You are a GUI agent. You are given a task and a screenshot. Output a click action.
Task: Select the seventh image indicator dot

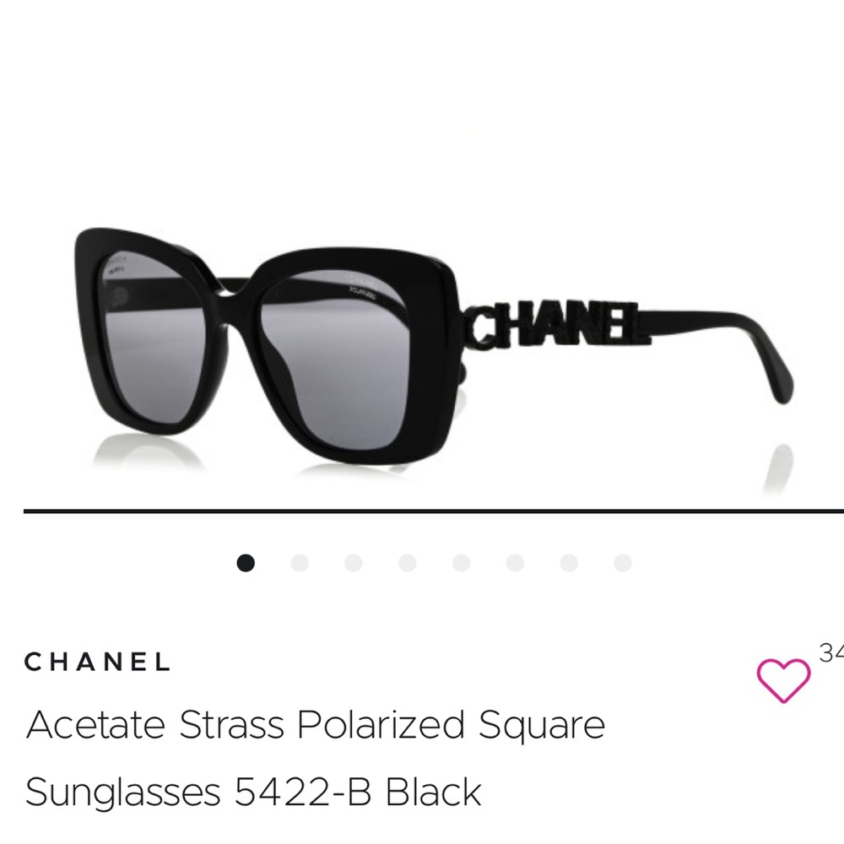569,563
